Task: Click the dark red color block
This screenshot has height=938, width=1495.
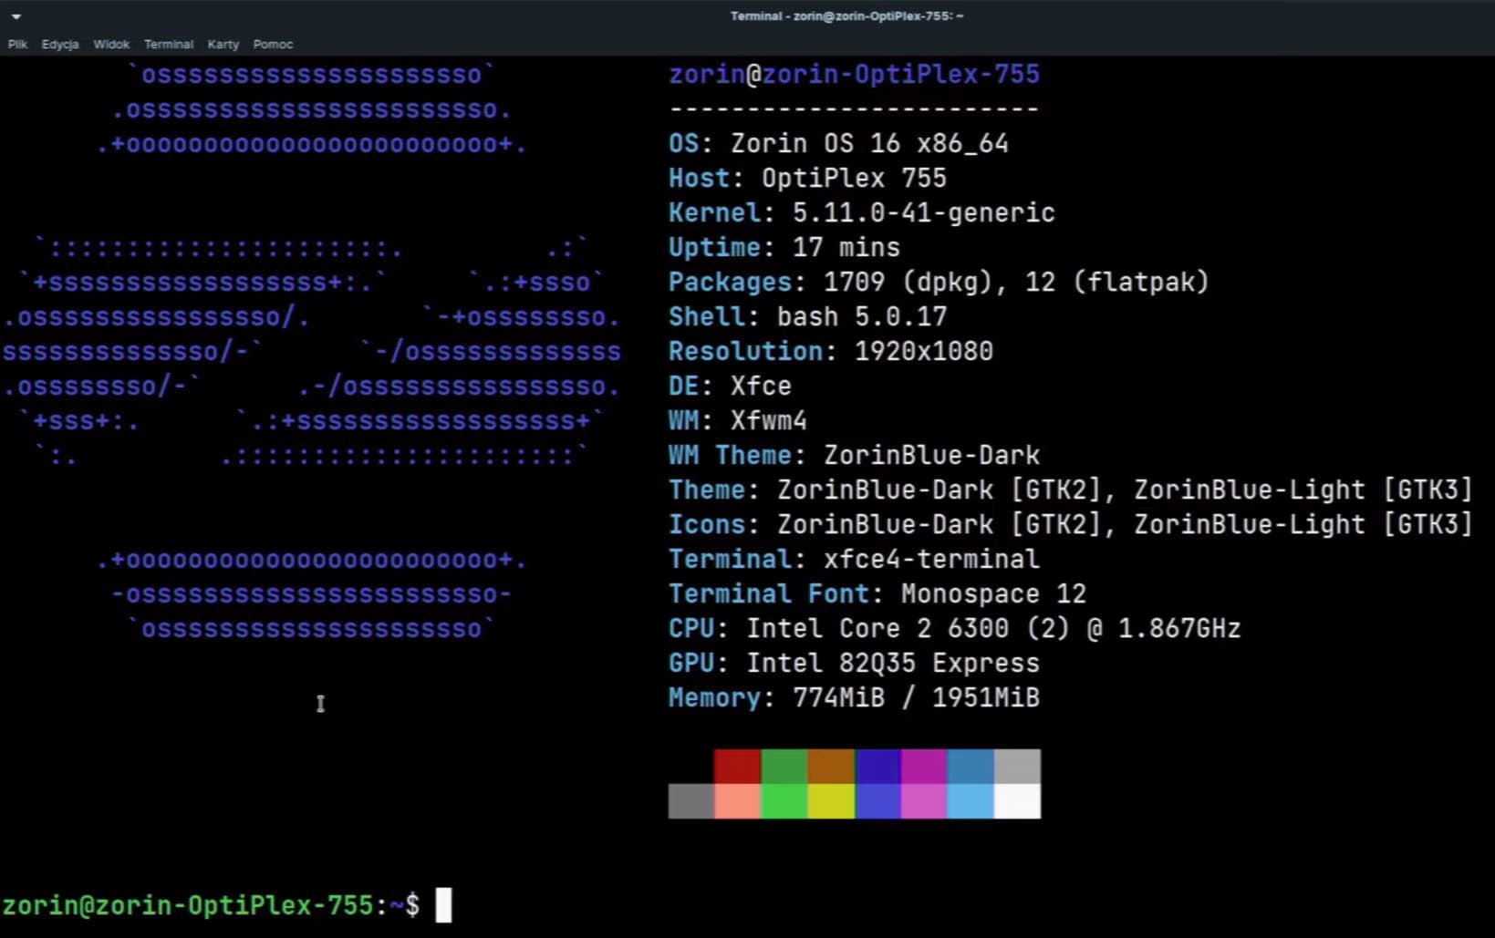Action: (x=737, y=767)
